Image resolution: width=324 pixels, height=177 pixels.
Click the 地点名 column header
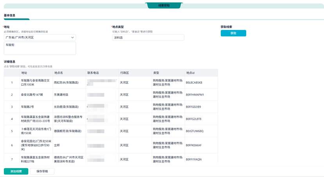point(58,73)
